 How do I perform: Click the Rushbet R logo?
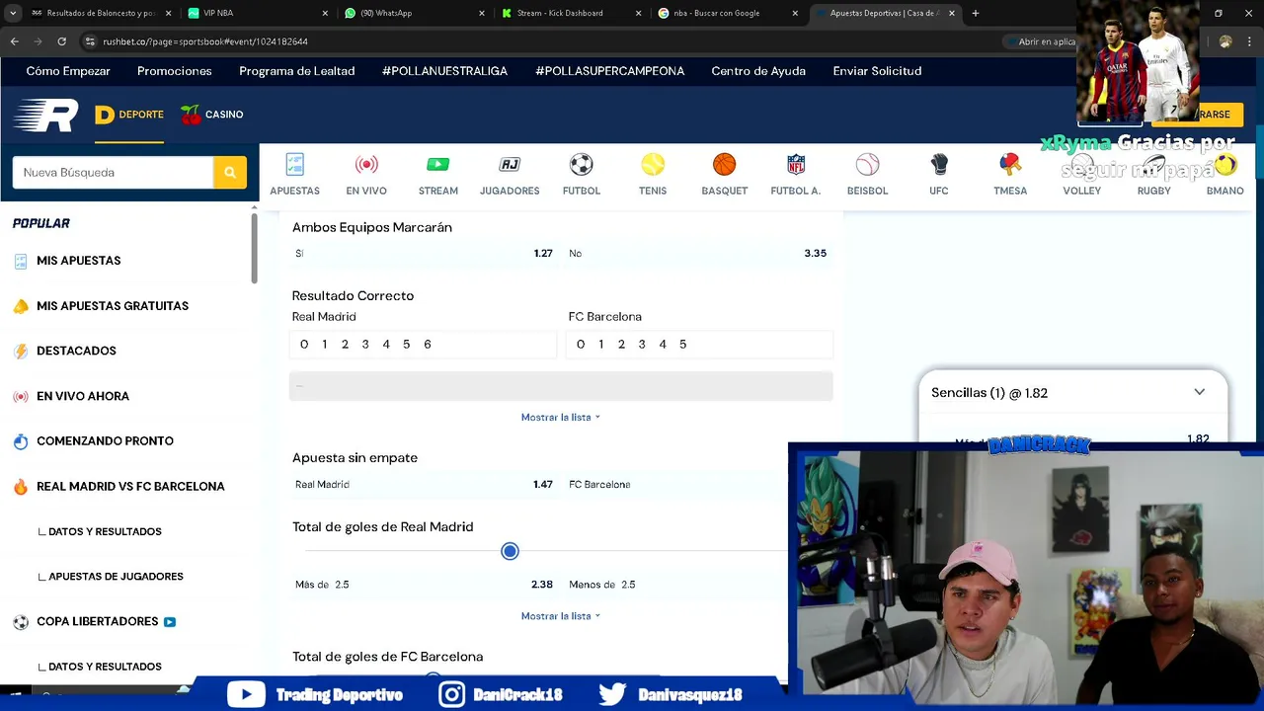pos(46,115)
